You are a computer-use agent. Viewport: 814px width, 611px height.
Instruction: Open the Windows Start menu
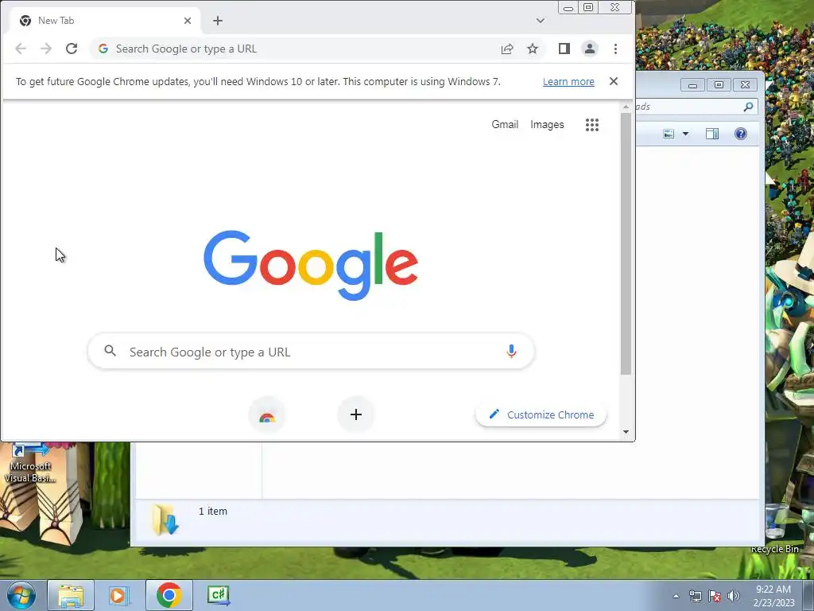21,595
